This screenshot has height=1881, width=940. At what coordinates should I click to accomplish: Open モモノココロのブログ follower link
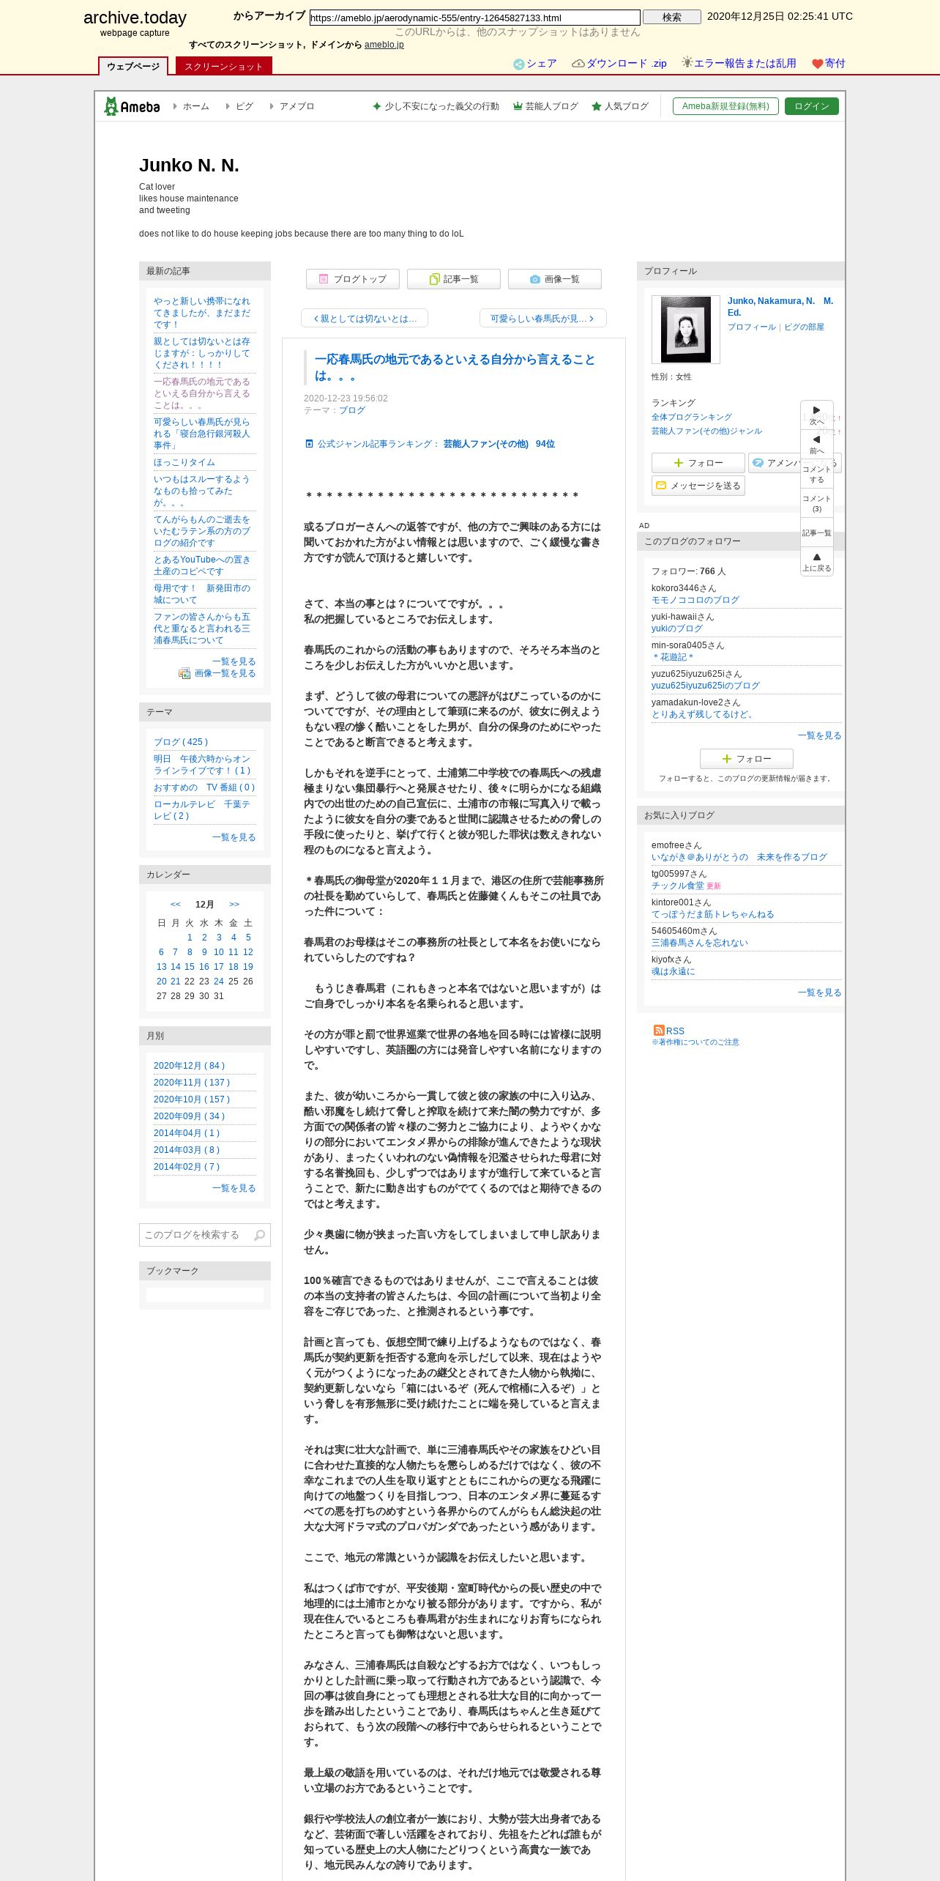(695, 600)
